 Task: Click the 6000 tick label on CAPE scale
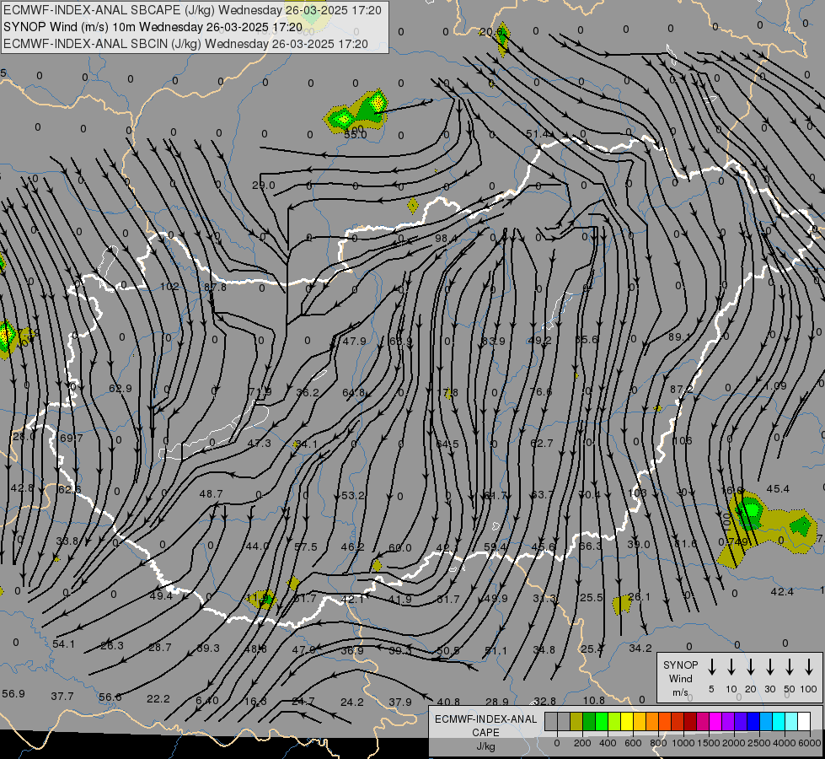coord(810,743)
